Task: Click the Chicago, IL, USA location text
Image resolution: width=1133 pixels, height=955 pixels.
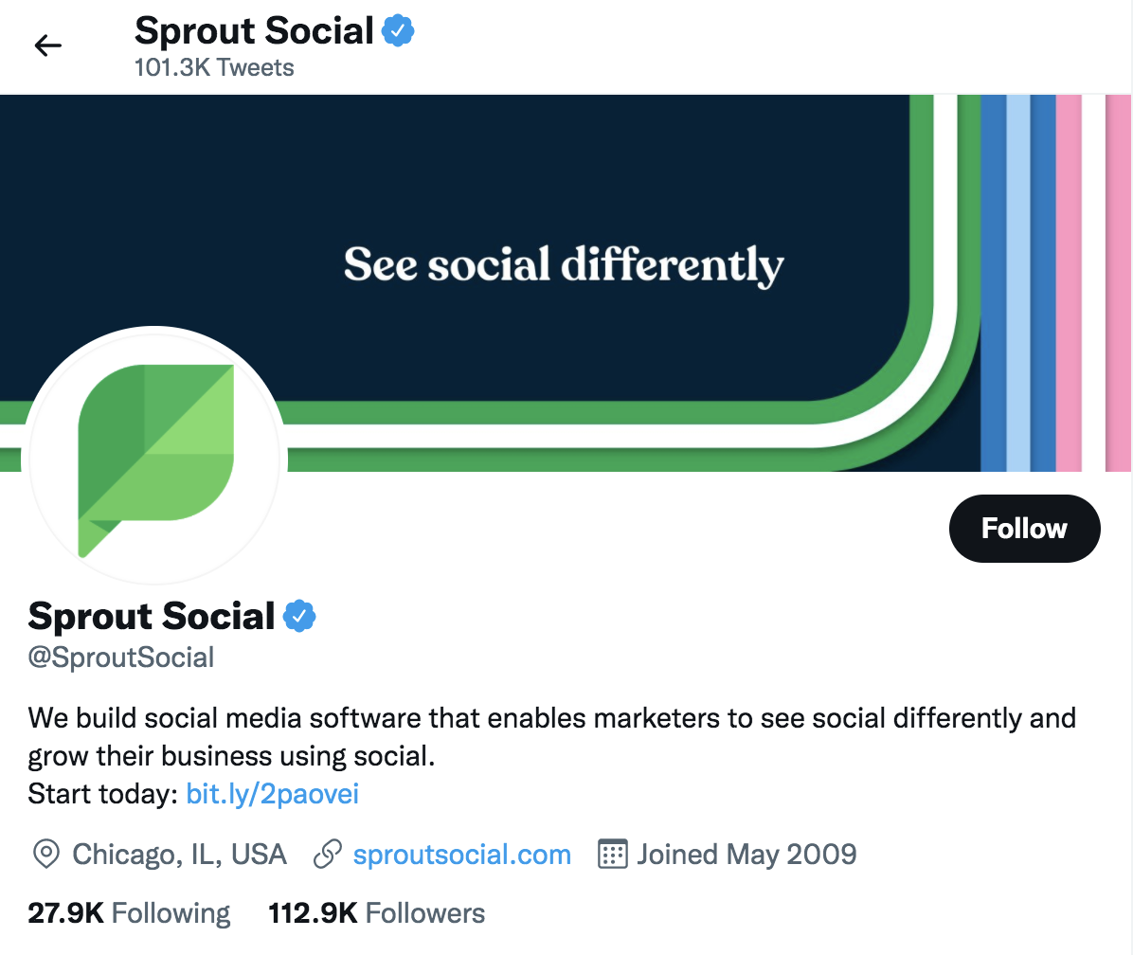Action: pos(180,854)
